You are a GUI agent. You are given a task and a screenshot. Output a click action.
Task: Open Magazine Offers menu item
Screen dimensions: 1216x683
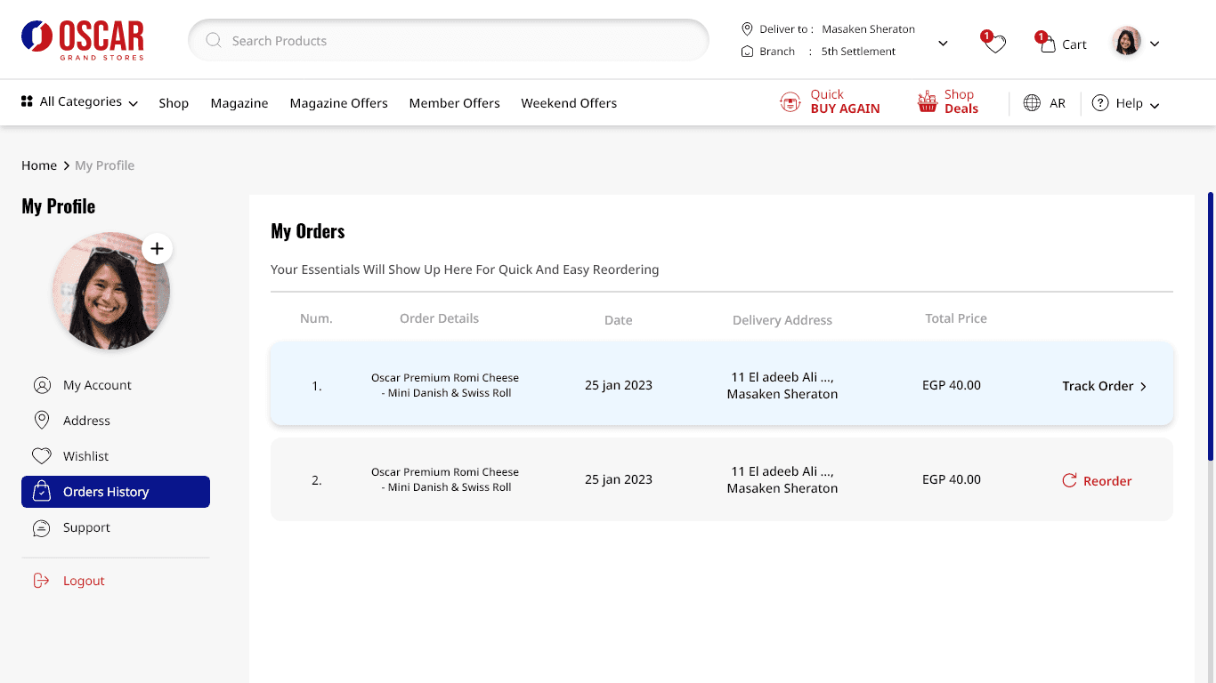click(339, 103)
